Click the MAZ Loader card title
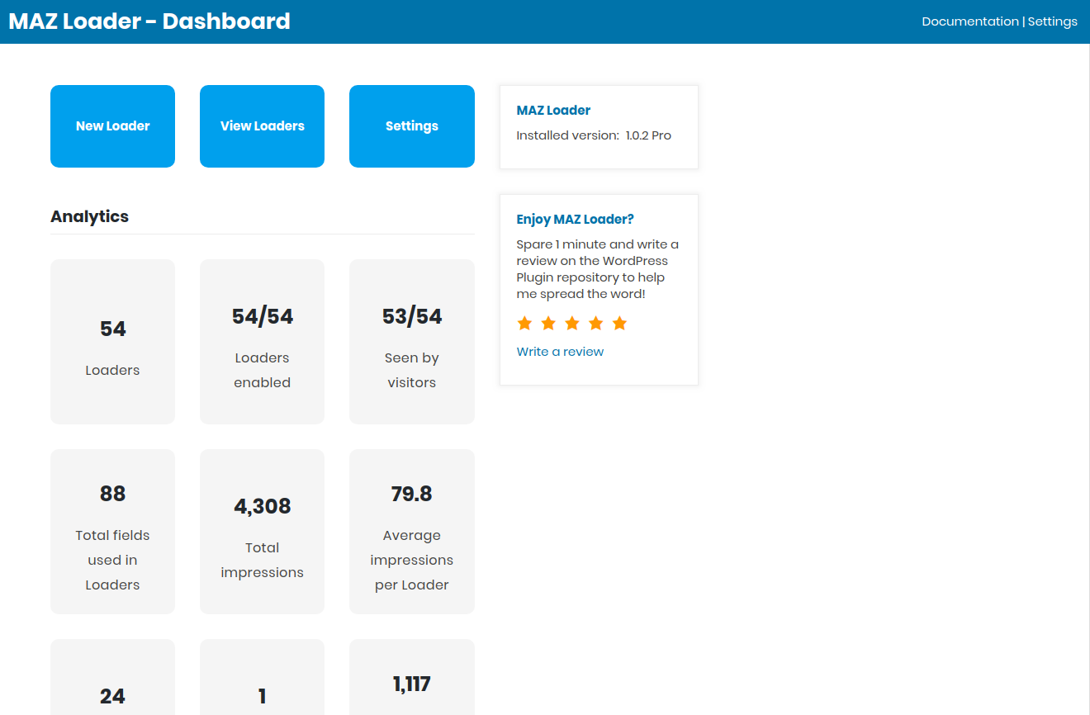The width and height of the screenshot is (1090, 715). pyautogui.click(x=553, y=111)
